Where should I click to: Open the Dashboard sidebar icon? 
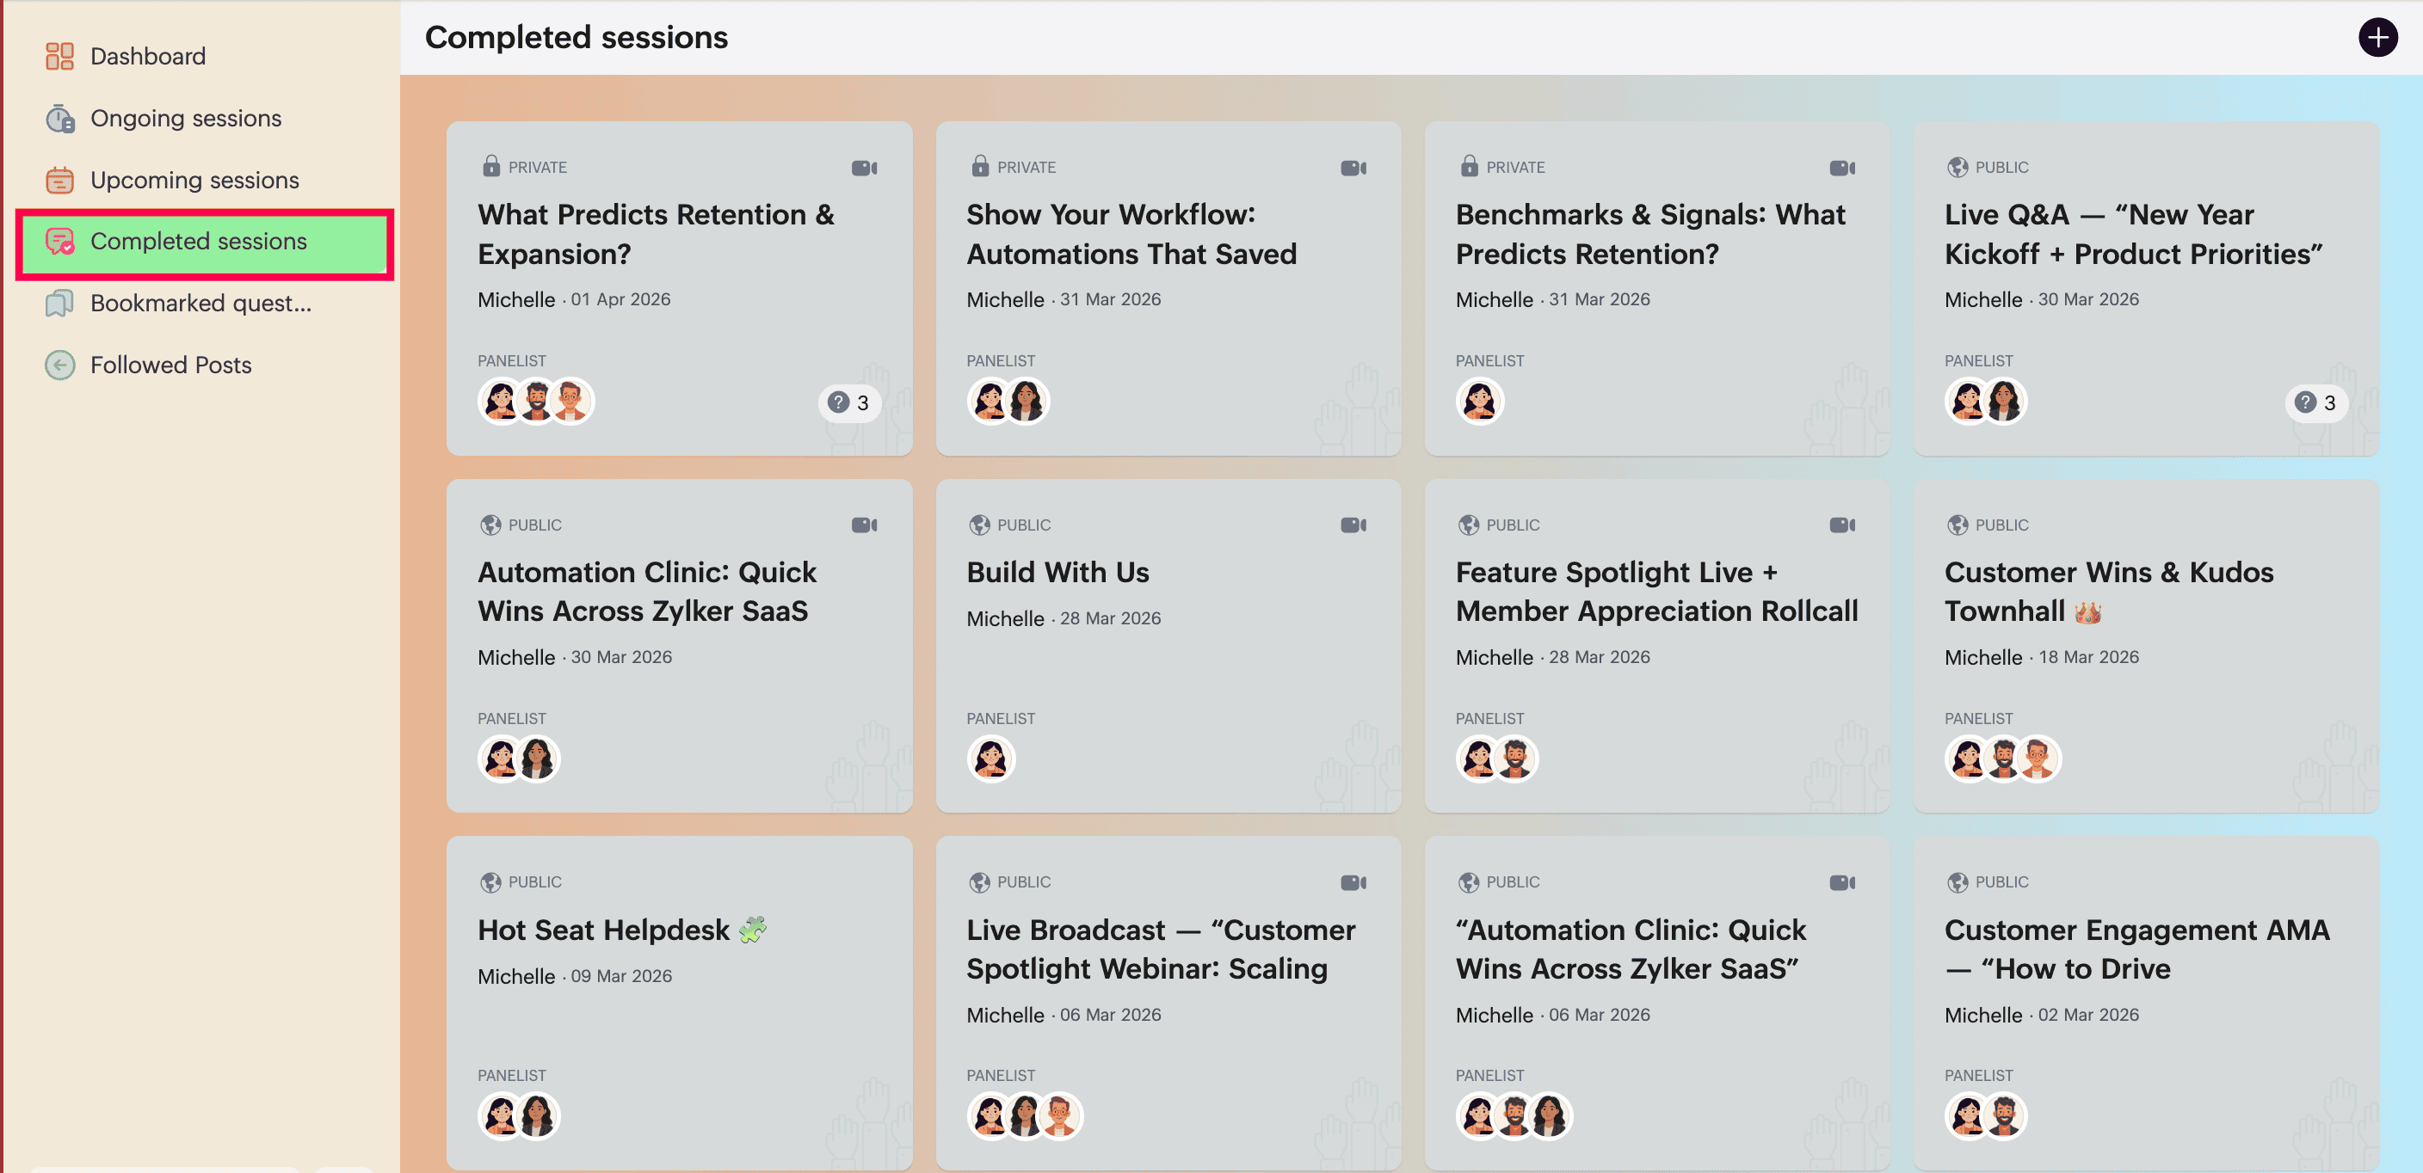pyautogui.click(x=59, y=57)
